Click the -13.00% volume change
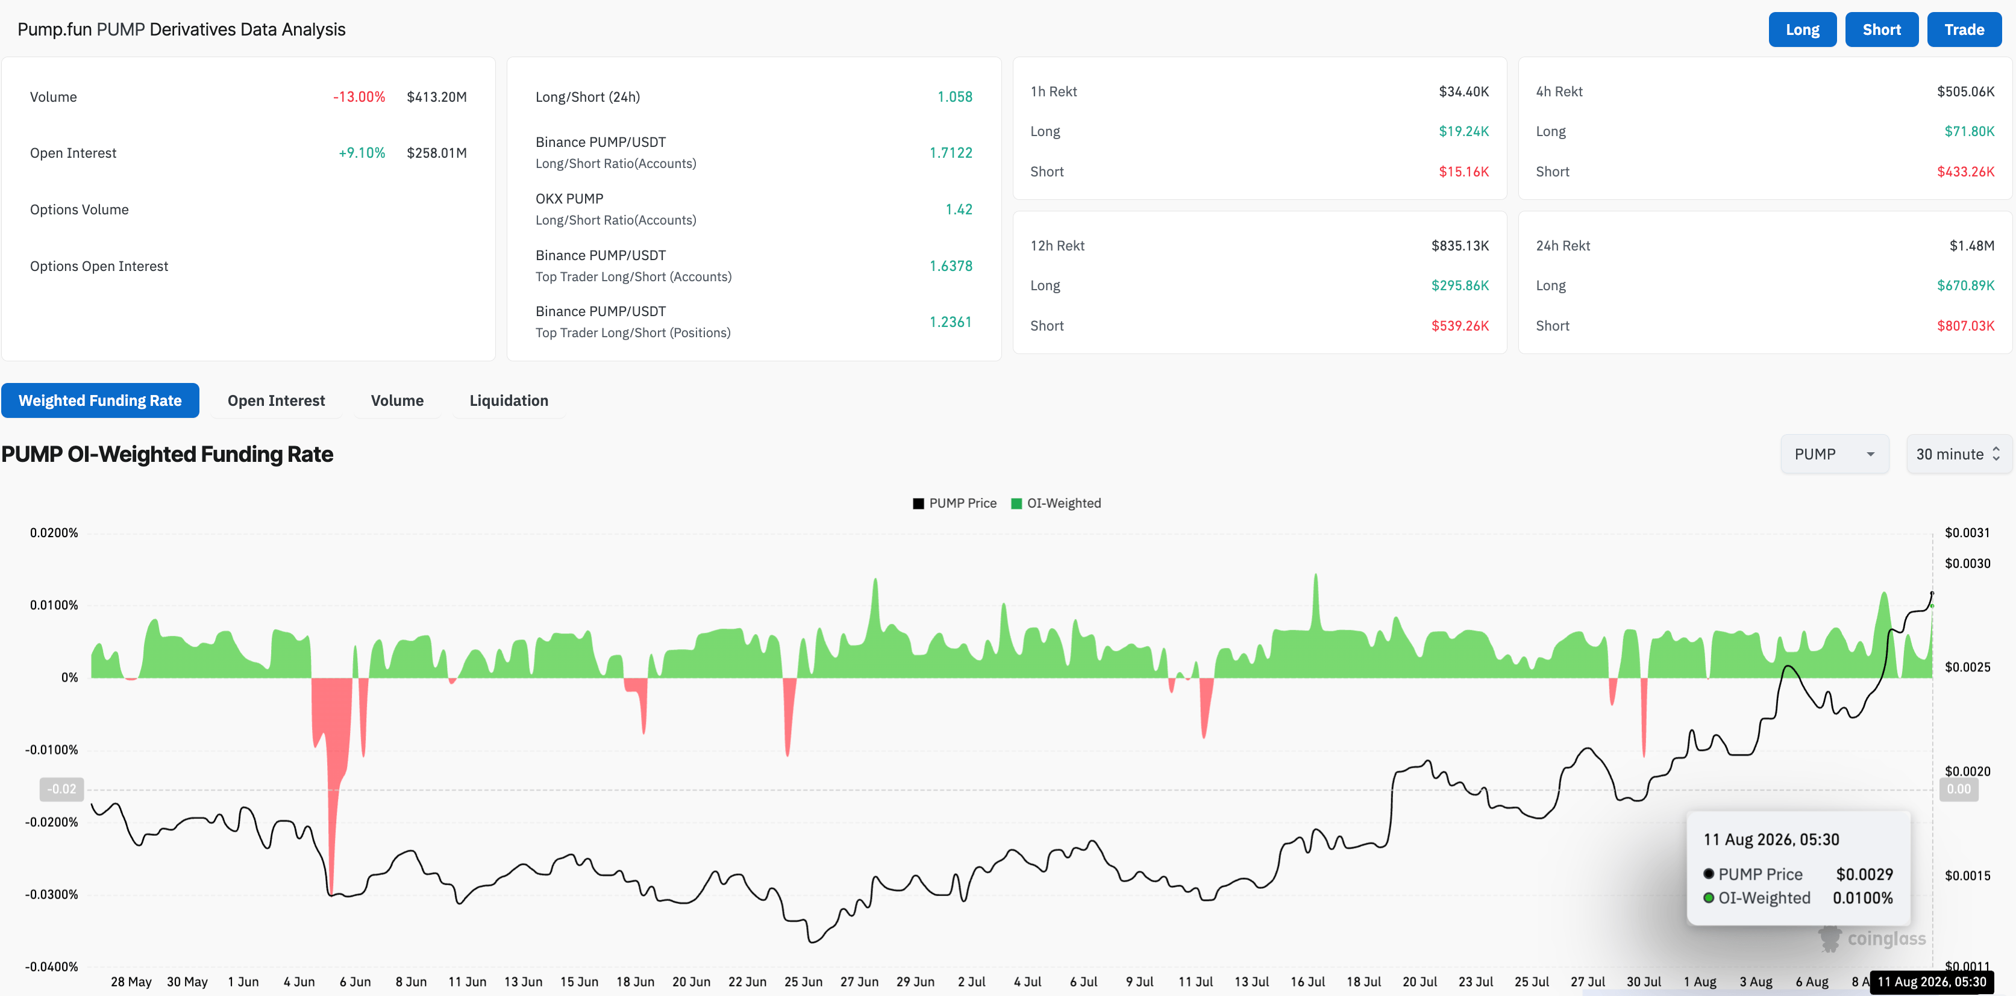 (359, 97)
